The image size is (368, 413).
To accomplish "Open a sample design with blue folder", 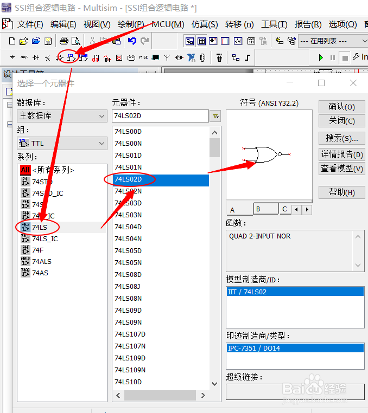I will point(36,41).
